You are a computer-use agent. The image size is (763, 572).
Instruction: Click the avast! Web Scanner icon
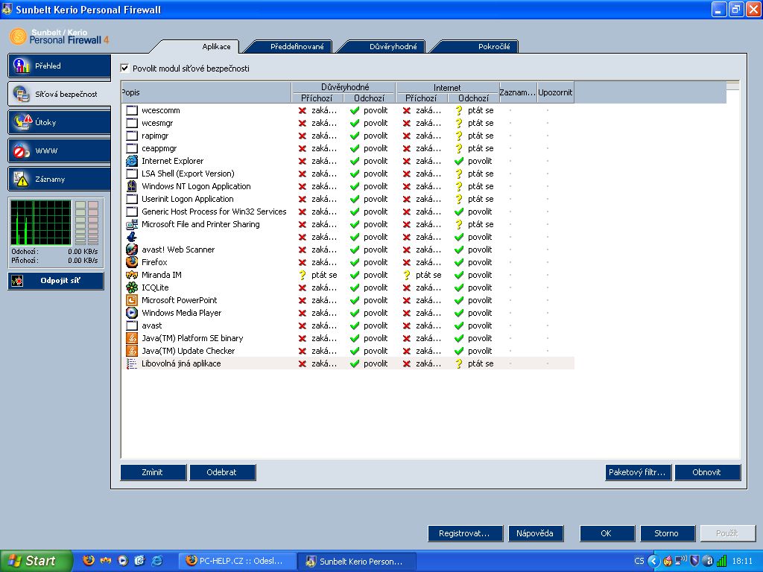point(132,250)
